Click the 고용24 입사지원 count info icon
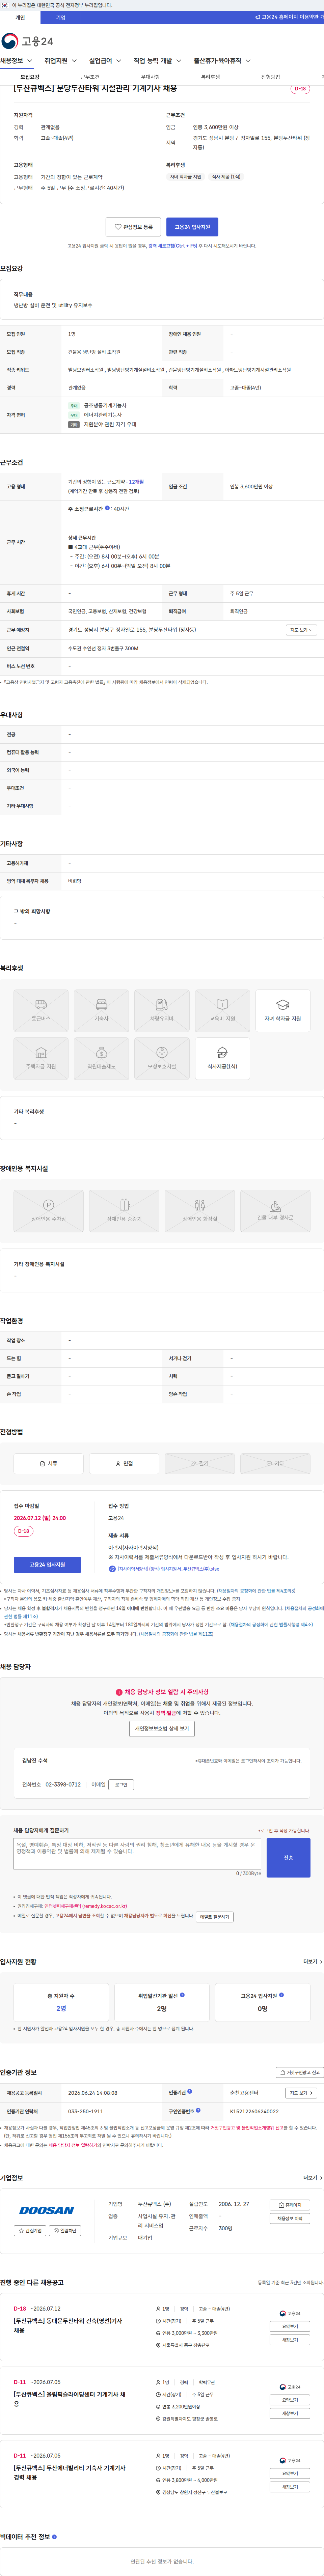 [x=281, y=1995]
